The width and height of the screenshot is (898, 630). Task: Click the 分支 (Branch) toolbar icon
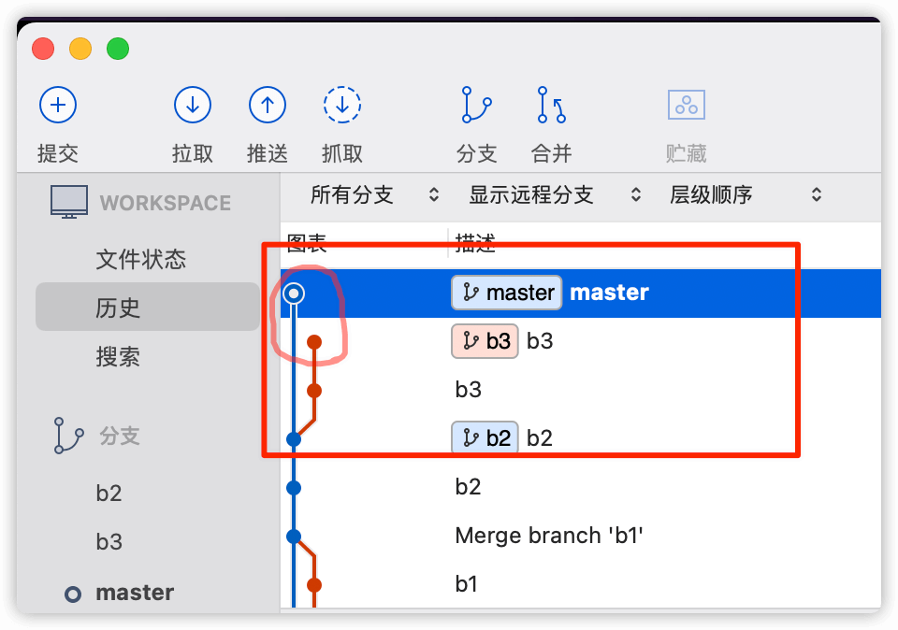click(475, 105)
